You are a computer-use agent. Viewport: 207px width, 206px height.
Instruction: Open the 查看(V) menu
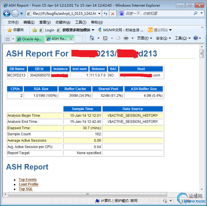pos(45,22)
